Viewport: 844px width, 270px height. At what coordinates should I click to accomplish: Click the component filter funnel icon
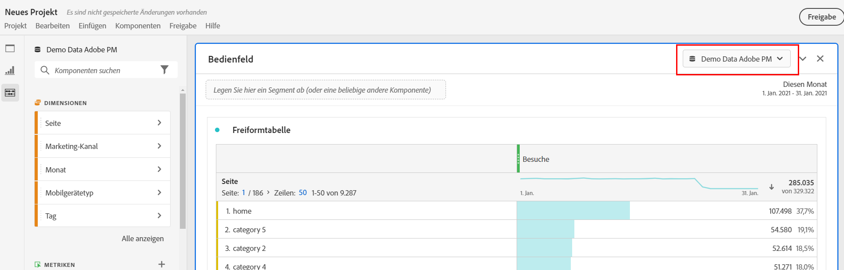(x=164, y=70)
